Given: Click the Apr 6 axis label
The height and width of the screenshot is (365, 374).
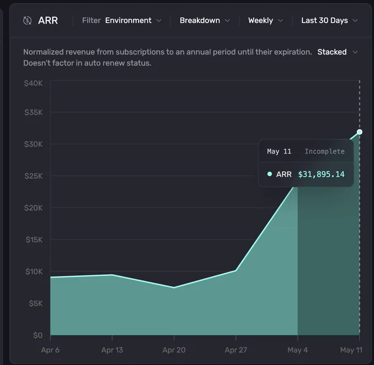Looking at the screenshot, I should click(51, 350).
